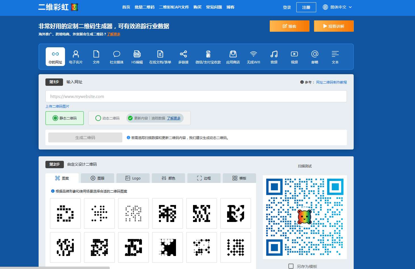
Task: Select the 应用商店 app store type
Action: click(233, 57)
